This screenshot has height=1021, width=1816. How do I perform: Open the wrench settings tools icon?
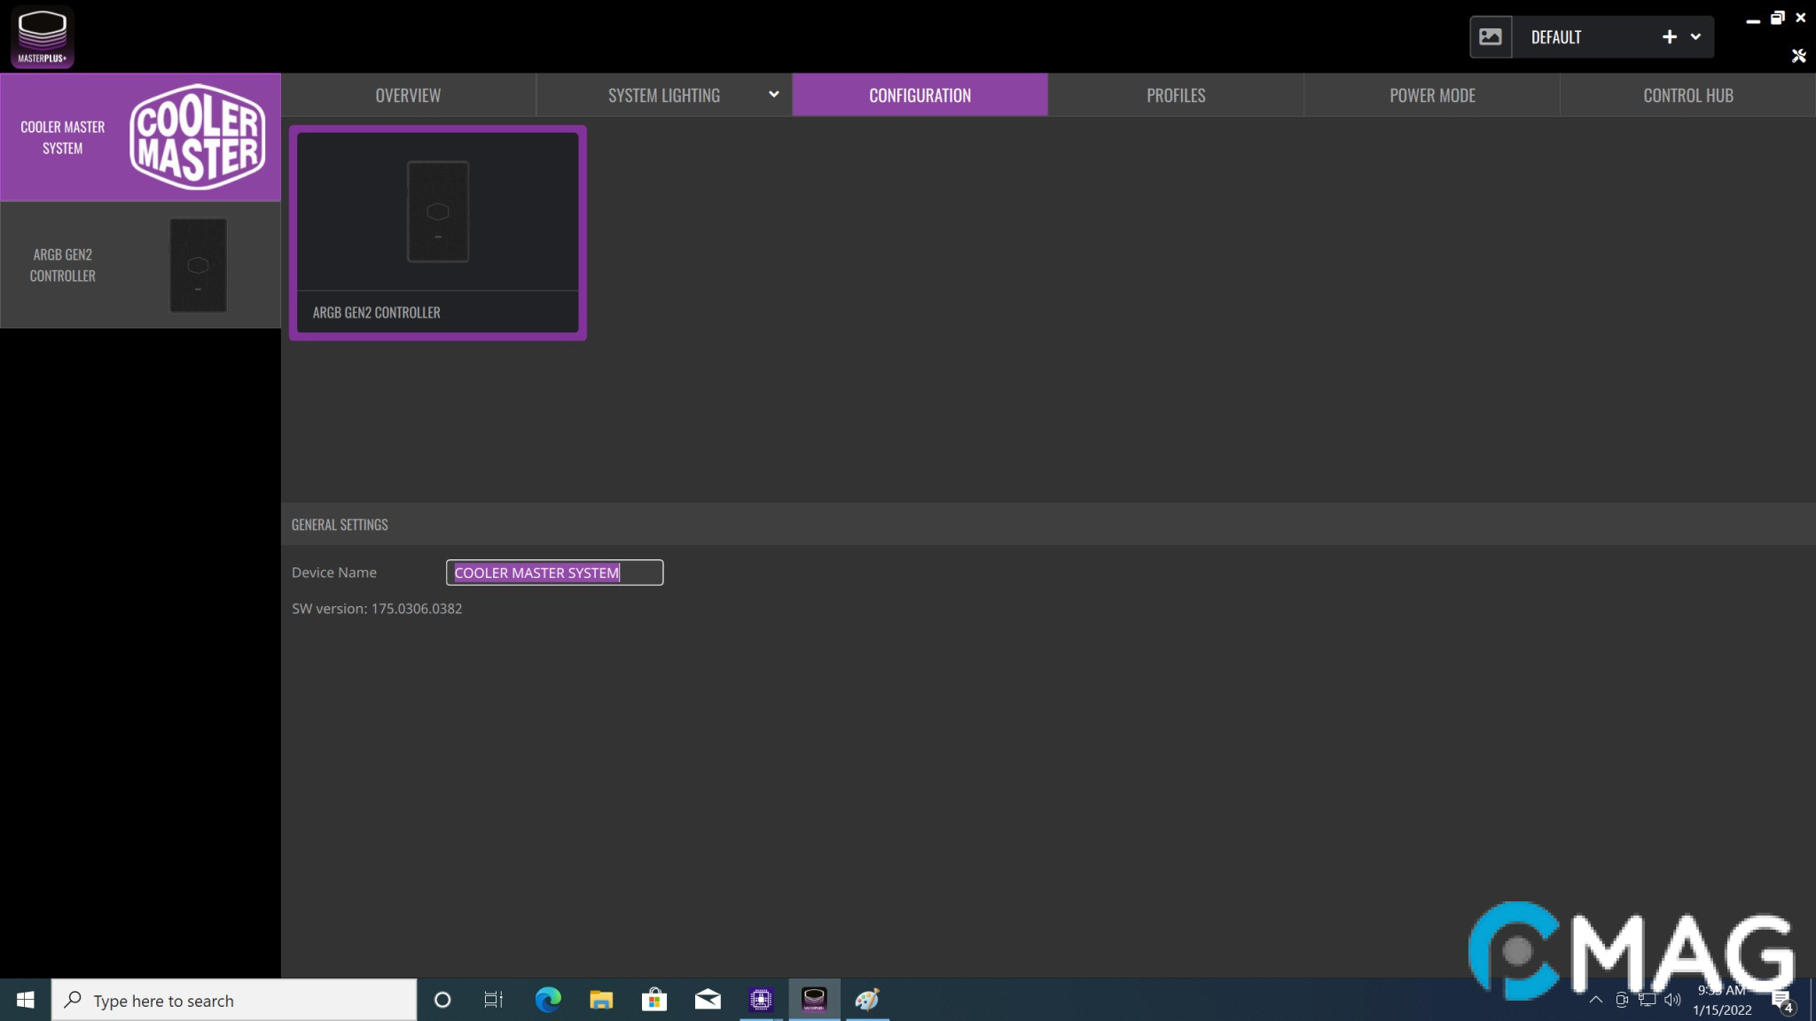pyautogui.click(x=1798, y=56)
